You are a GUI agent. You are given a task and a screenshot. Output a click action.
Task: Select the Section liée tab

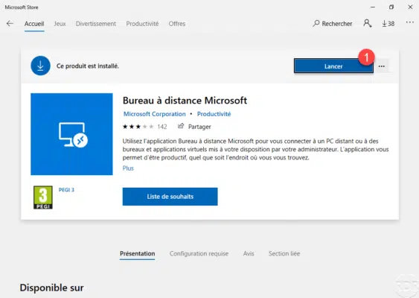(284, 253)
